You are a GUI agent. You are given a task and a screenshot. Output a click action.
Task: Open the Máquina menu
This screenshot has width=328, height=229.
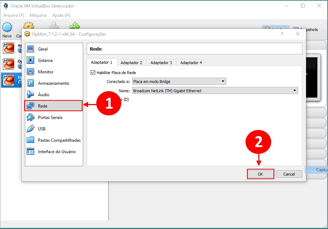[38, 15]
